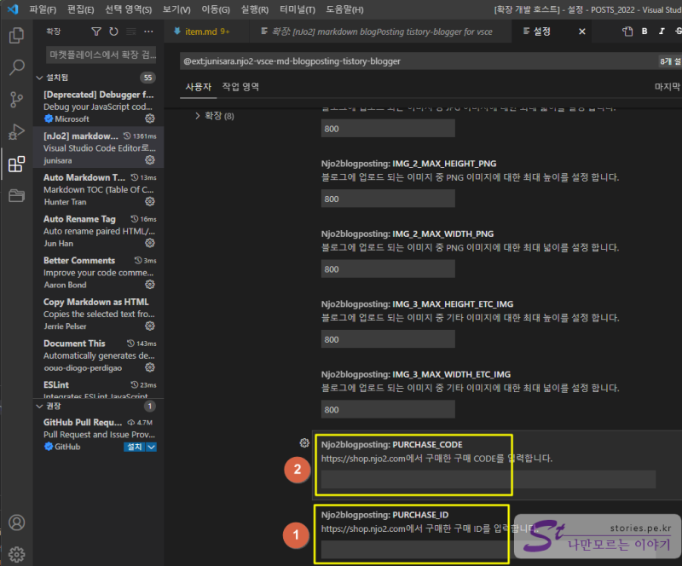Image resolution: width=682 pixels, height=566 pixels.
Task: Open gear for Deprecated Debugger extension
Action: [150, 118]
